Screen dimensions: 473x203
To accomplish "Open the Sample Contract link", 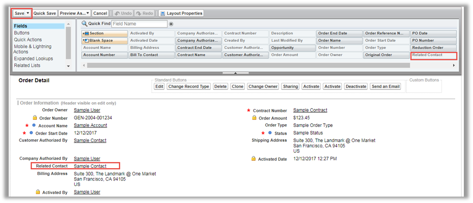I will [x=310, y=110].
